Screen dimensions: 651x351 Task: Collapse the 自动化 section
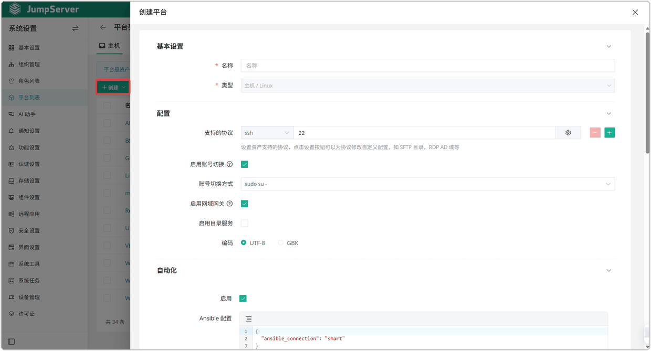click(x=609, y=271)
